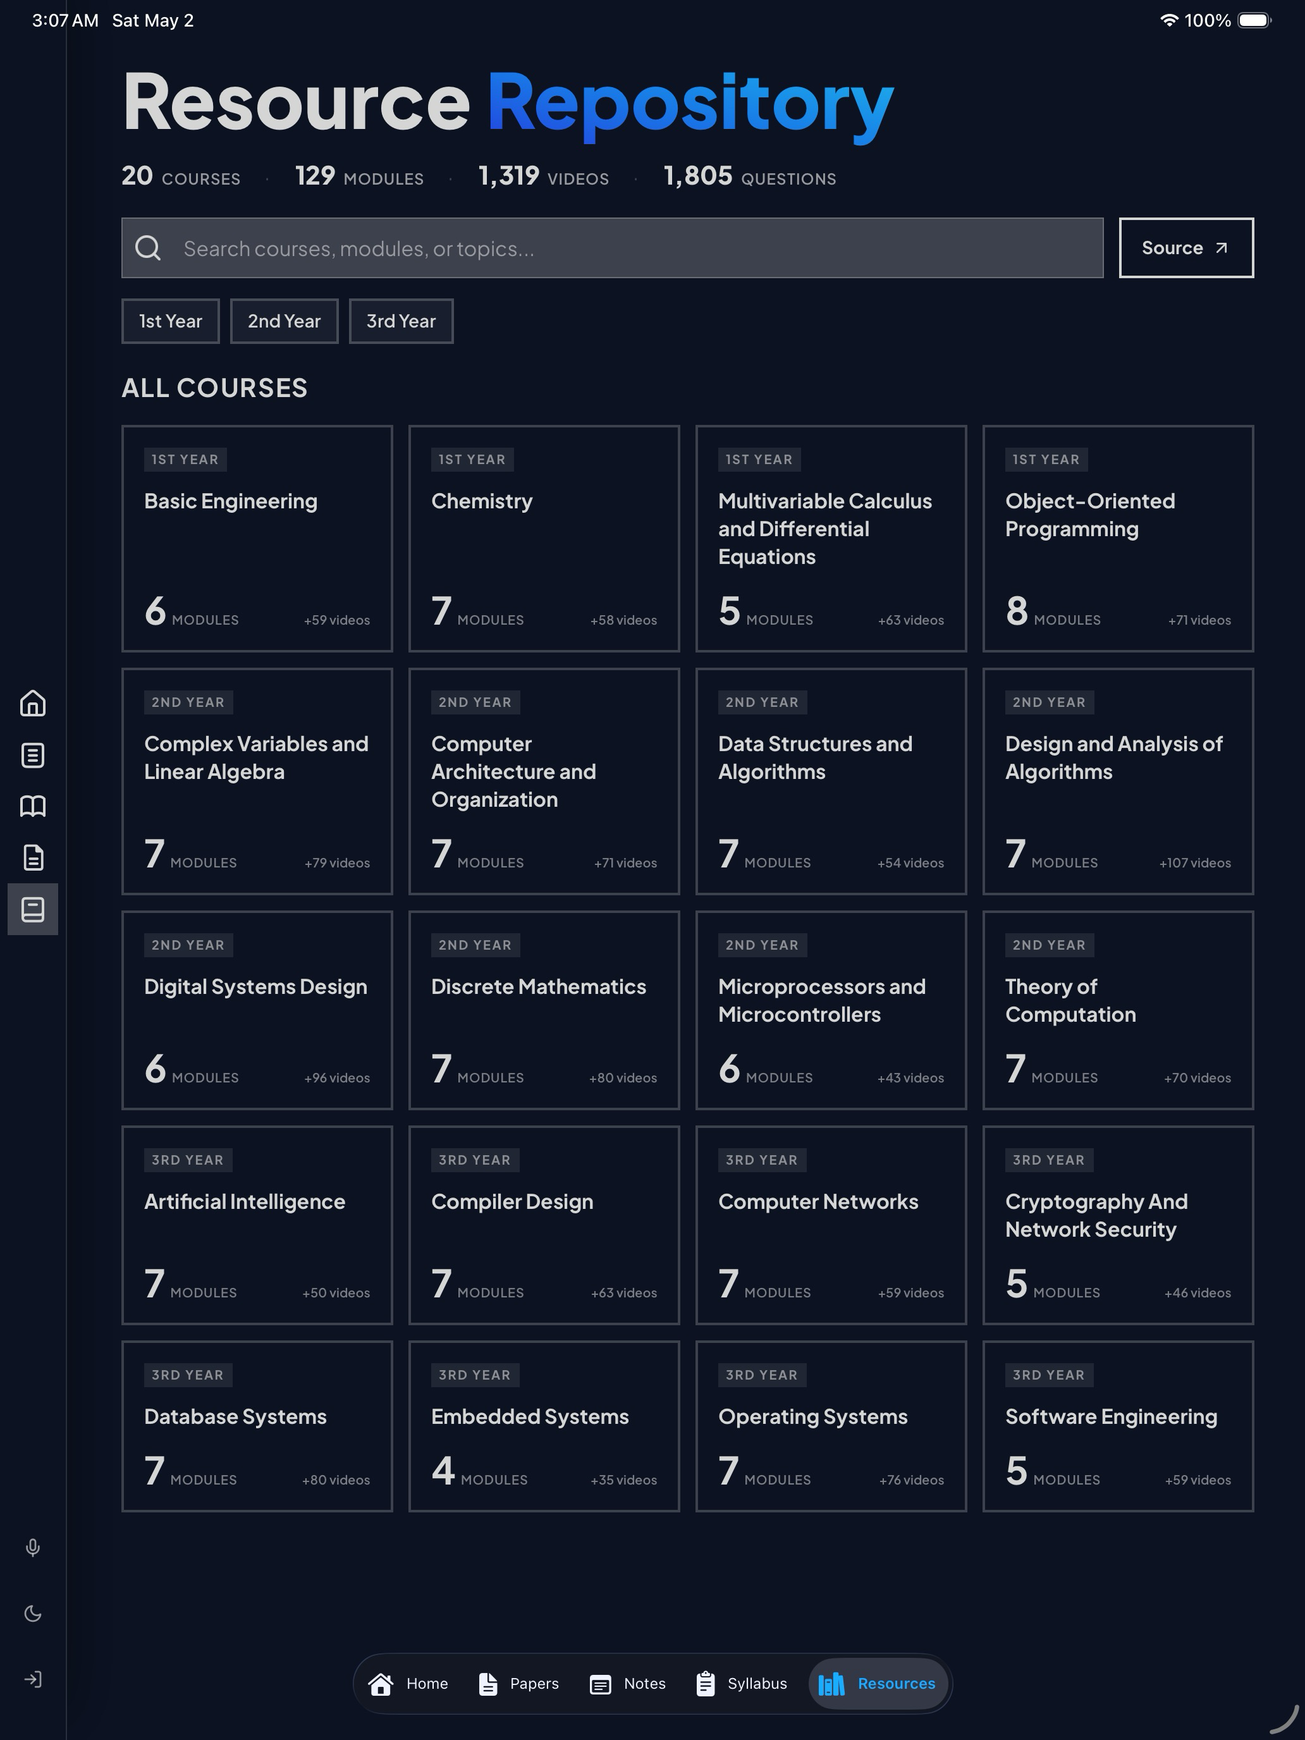This screenshot has height=1740, width=1305.
Task: Open the Basic Engineering course card
Action: click(x=257, y=539)
